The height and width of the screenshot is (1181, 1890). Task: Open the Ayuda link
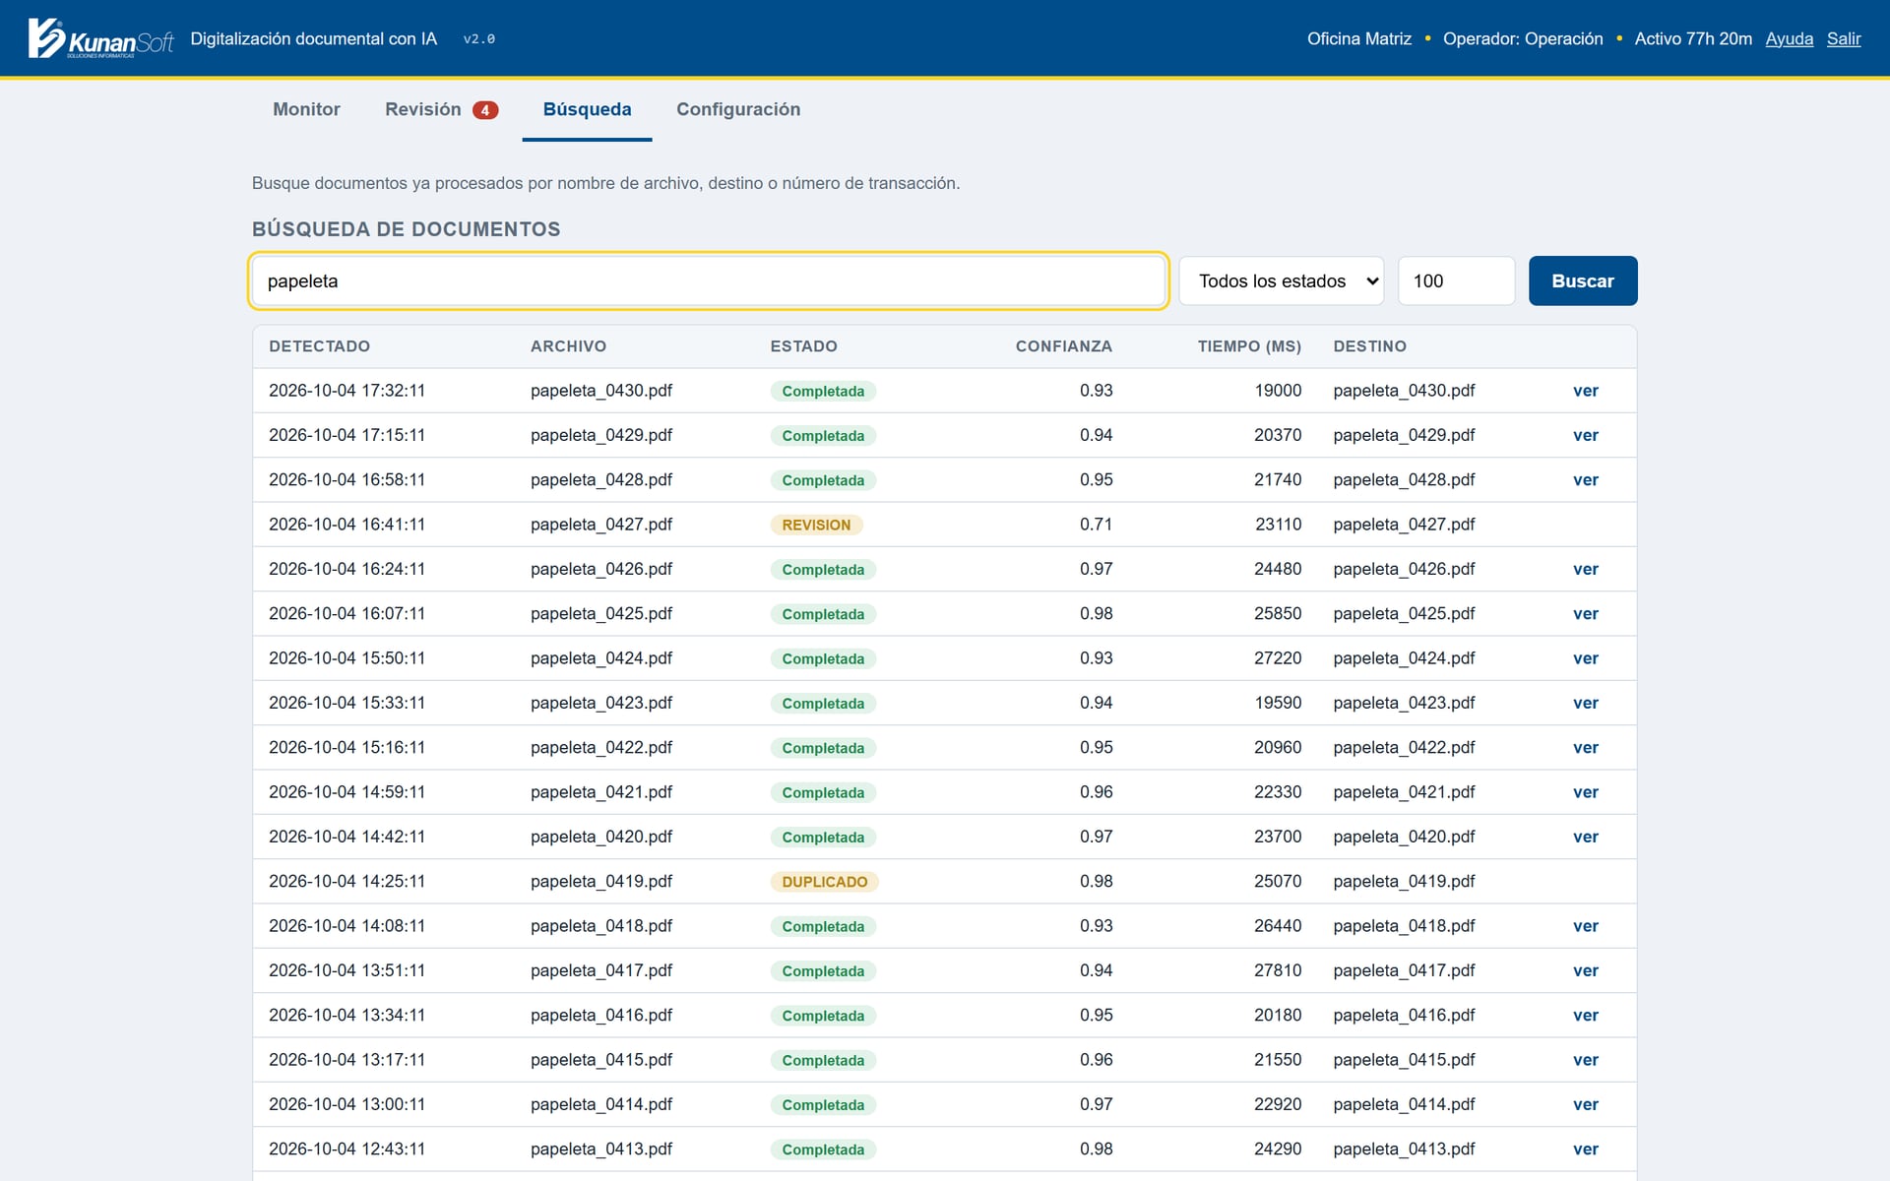click(x=1789, y=38)
